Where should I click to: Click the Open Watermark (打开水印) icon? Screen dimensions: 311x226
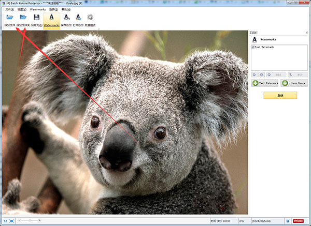pyautogui.click(x=78, y=18)
